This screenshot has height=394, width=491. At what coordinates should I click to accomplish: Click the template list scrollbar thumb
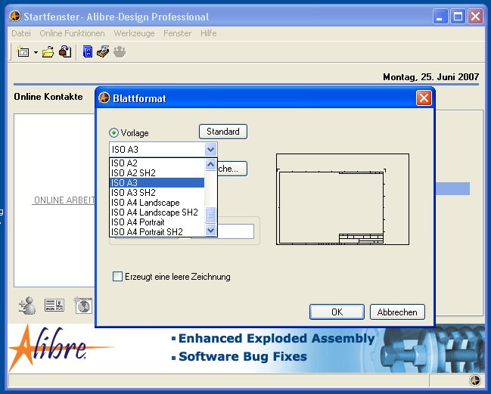[x=211, y=215]
